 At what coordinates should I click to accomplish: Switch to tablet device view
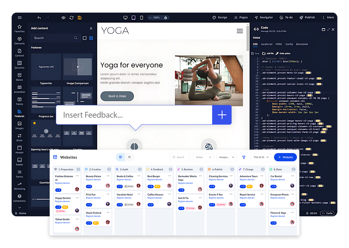[x=134, y=18]
